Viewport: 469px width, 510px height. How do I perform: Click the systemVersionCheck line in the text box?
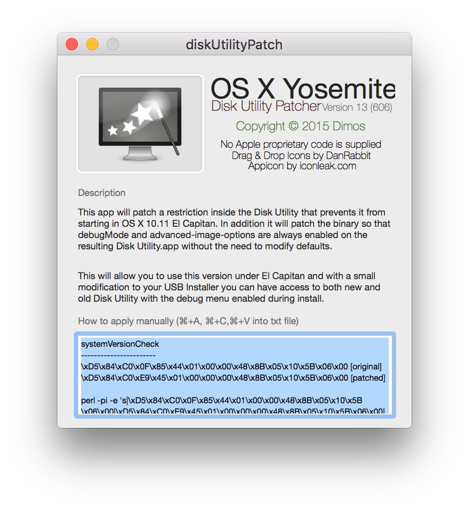tap(120, 344)
